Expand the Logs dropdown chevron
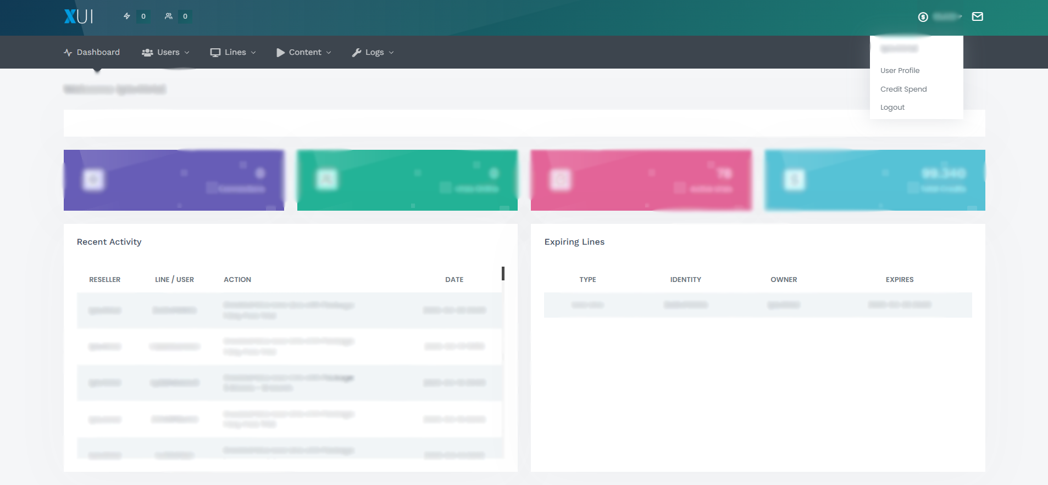 coord(391,53)
